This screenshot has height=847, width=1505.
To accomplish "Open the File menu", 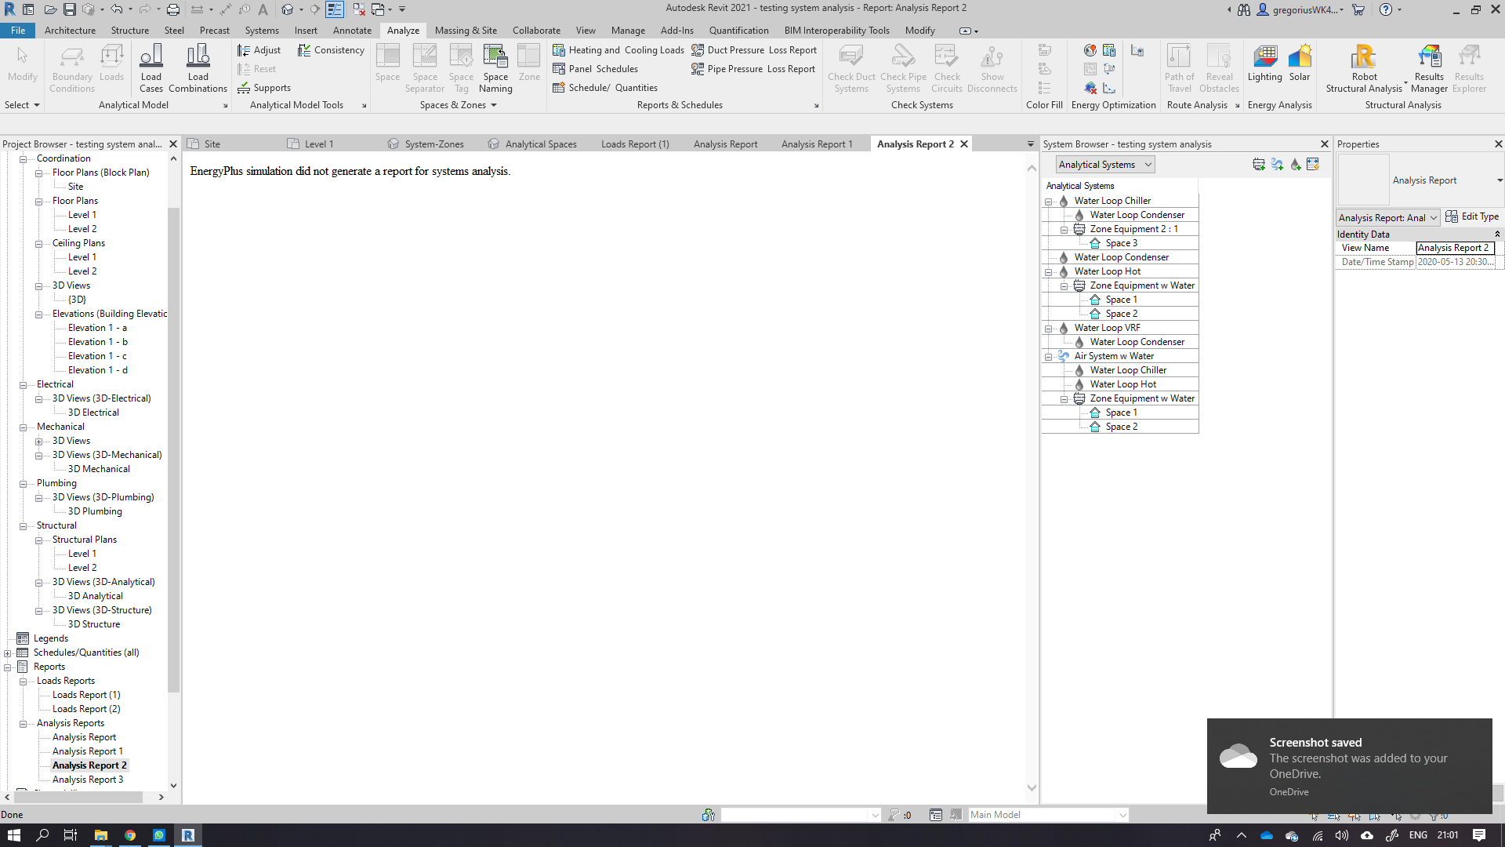I will [x=18, y=31].
